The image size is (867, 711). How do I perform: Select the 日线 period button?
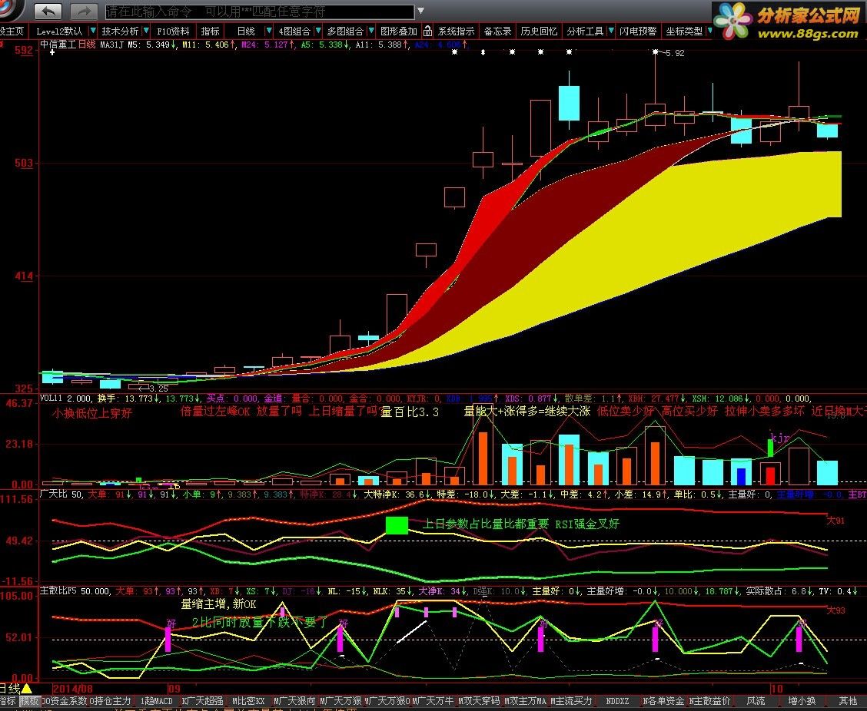point(246,31)
